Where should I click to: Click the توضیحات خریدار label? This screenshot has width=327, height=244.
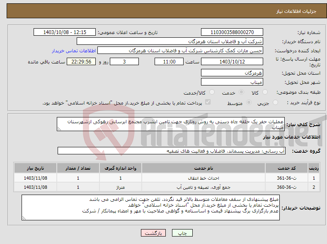pos(301,208)
